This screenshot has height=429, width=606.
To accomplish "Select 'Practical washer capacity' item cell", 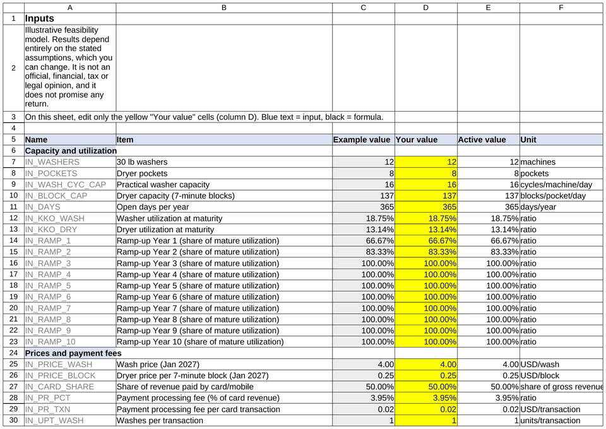I will [224, 185].
